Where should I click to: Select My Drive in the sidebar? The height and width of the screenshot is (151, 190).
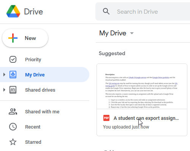click(44, 75)
